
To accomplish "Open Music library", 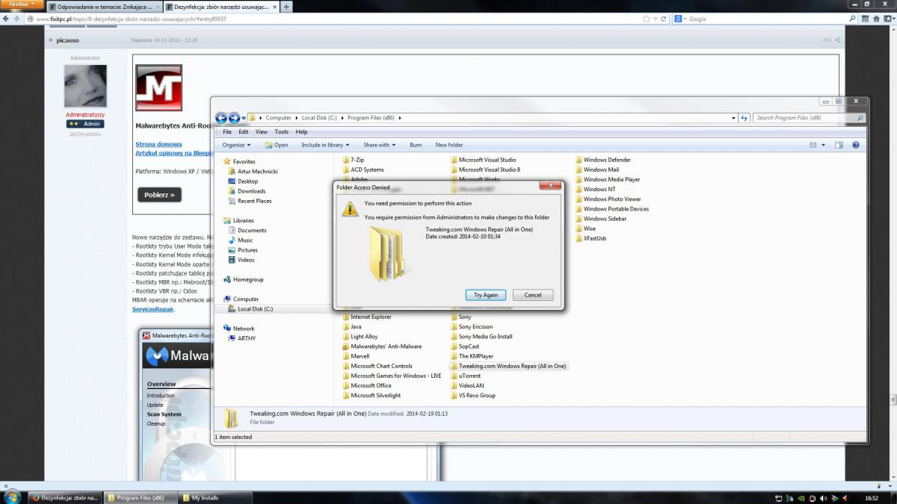I will click(244, 240).
